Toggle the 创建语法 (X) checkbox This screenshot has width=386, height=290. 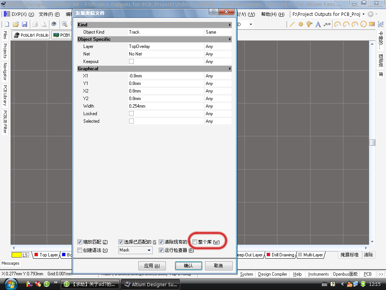tap(80, 250)
